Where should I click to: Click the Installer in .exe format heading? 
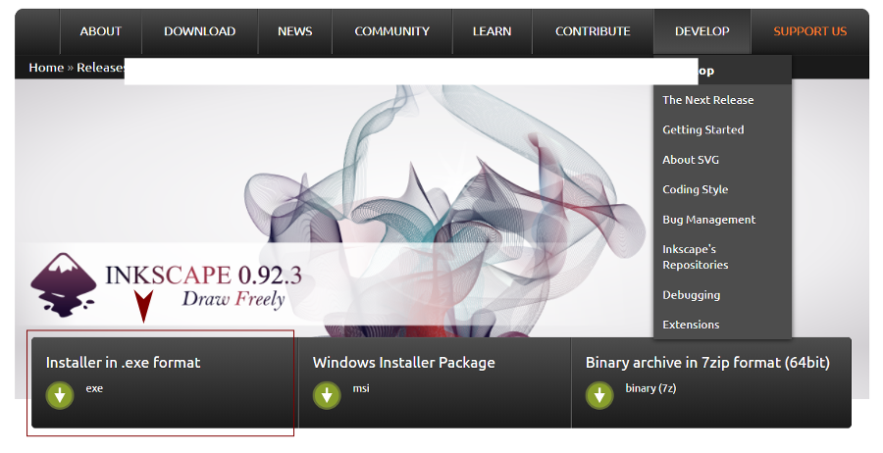[x=123, y=363]
